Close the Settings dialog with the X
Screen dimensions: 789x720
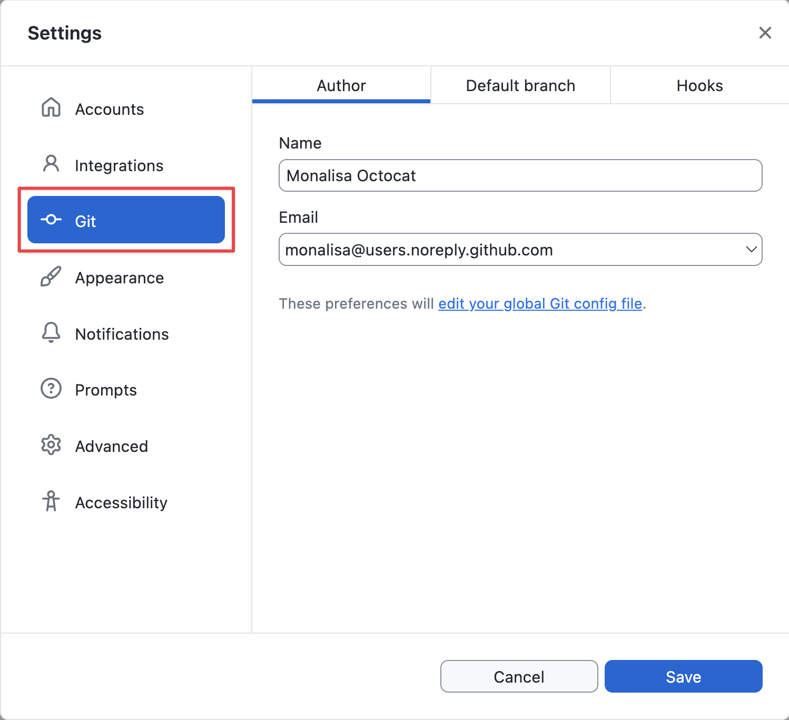coord(765,33)
